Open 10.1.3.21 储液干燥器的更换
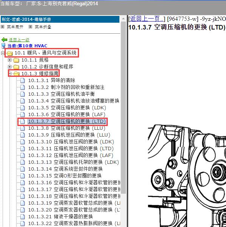Viewport: 226px width, 227px height. tap(60, 216)
